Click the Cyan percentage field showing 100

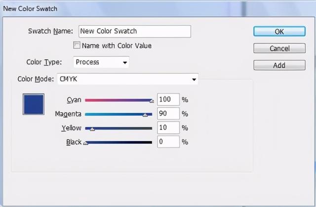click(168, 99)
